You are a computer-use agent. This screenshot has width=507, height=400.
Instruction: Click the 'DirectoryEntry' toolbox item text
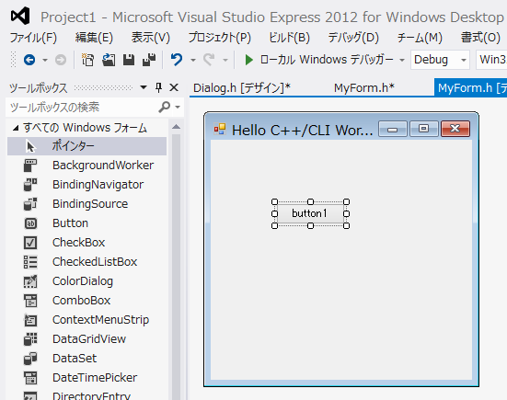click(x=91, y=395)
